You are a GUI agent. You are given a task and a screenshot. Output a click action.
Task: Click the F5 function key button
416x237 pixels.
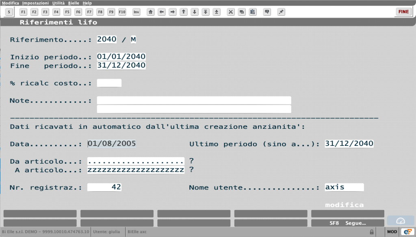(67, 12)
